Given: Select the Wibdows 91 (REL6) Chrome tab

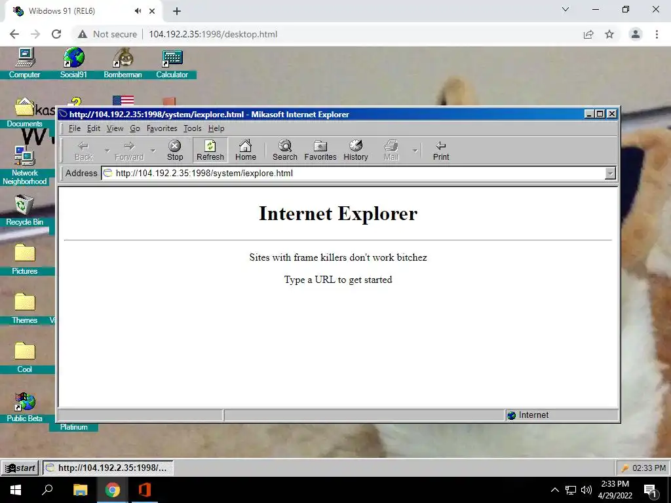Looking at the screenshot, I should 83,11.
